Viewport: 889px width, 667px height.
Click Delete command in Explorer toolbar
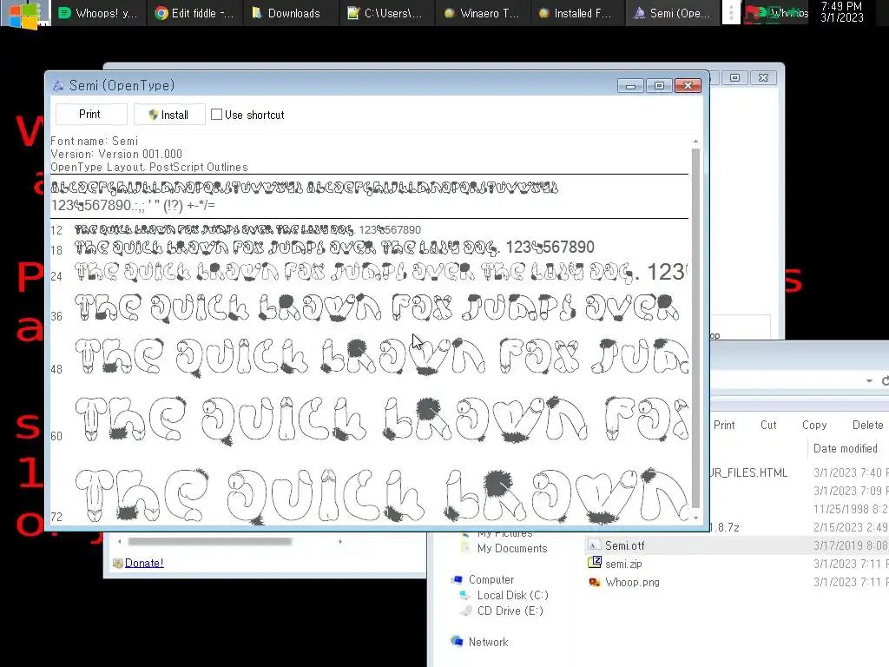[867, 425]
